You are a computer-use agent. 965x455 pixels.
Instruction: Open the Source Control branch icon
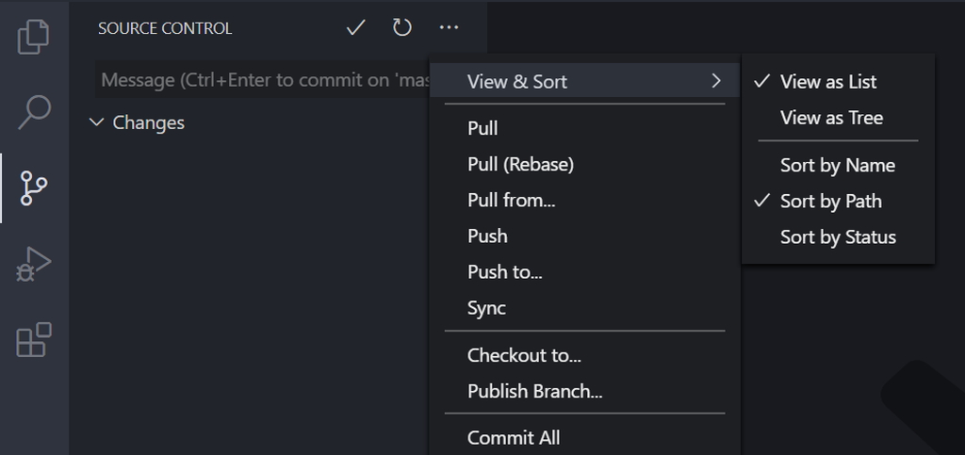[34, 188]
